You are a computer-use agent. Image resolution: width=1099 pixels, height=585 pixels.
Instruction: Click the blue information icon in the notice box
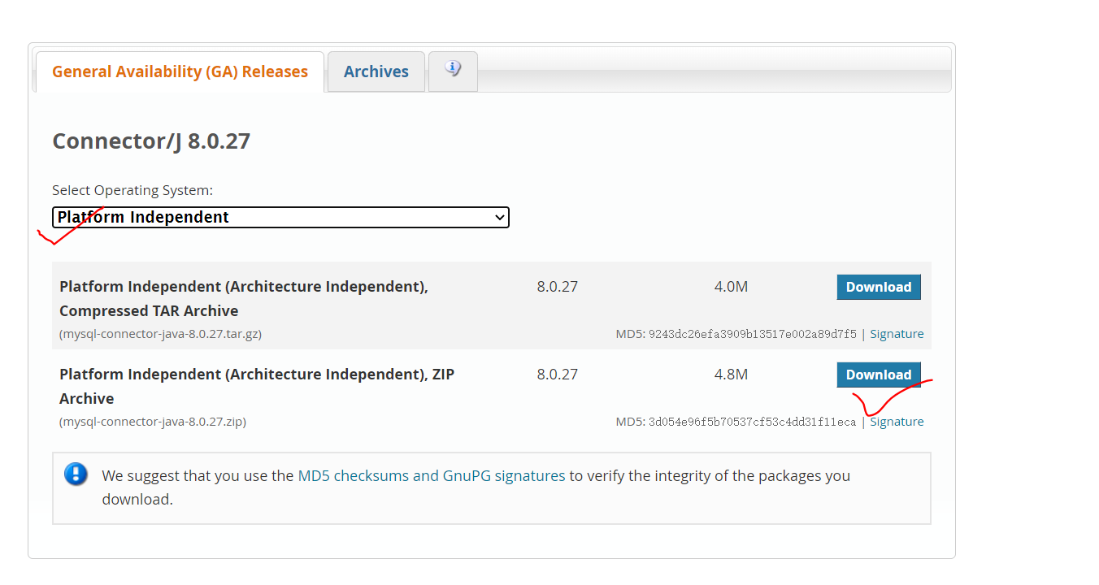pyautogui.click(x=76, y=474)
